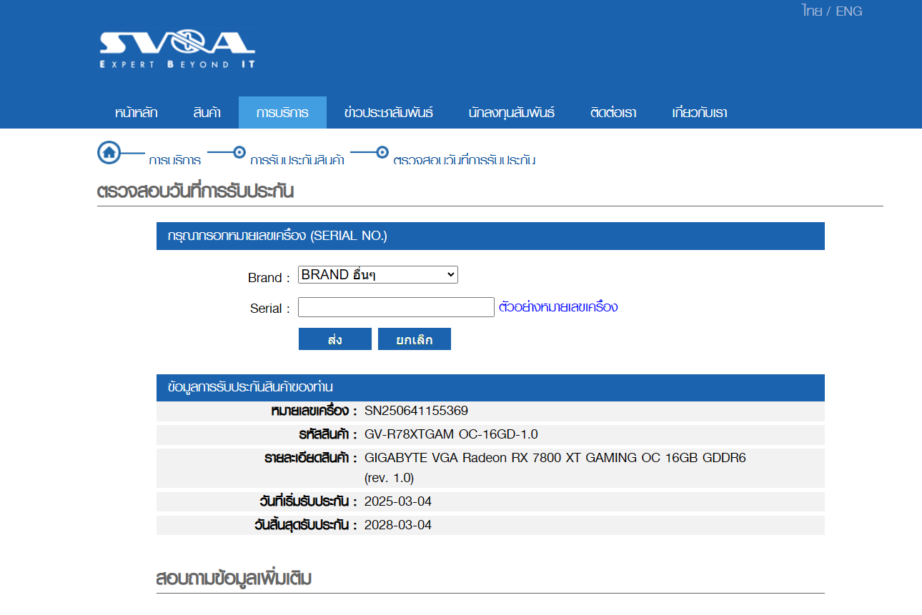Open the ตัวอย่างหมายเลขเครื่อง example link
Image resolution: width=922 pixels, height=615 pixels.
558,307
